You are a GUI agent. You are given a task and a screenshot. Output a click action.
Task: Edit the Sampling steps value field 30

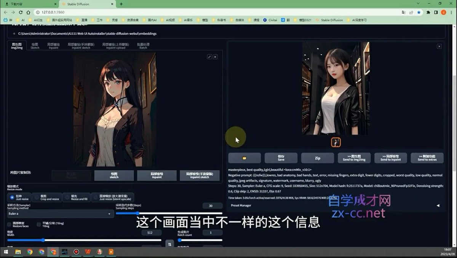[x=213, y=206]
